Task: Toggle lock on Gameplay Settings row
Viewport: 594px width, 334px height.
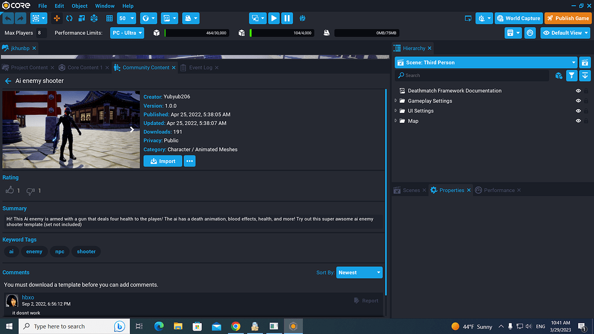Action: (x=586, y=101)
